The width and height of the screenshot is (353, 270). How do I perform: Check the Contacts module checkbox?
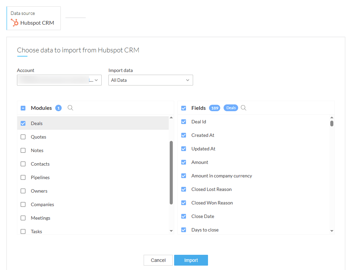[x=23, y=164]
